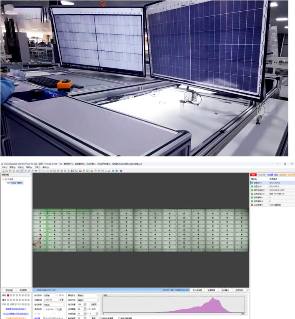Screen dimensions: 295x319
Task: Switch to the 采集图像 tab
Action: click(x=211, y=290)
